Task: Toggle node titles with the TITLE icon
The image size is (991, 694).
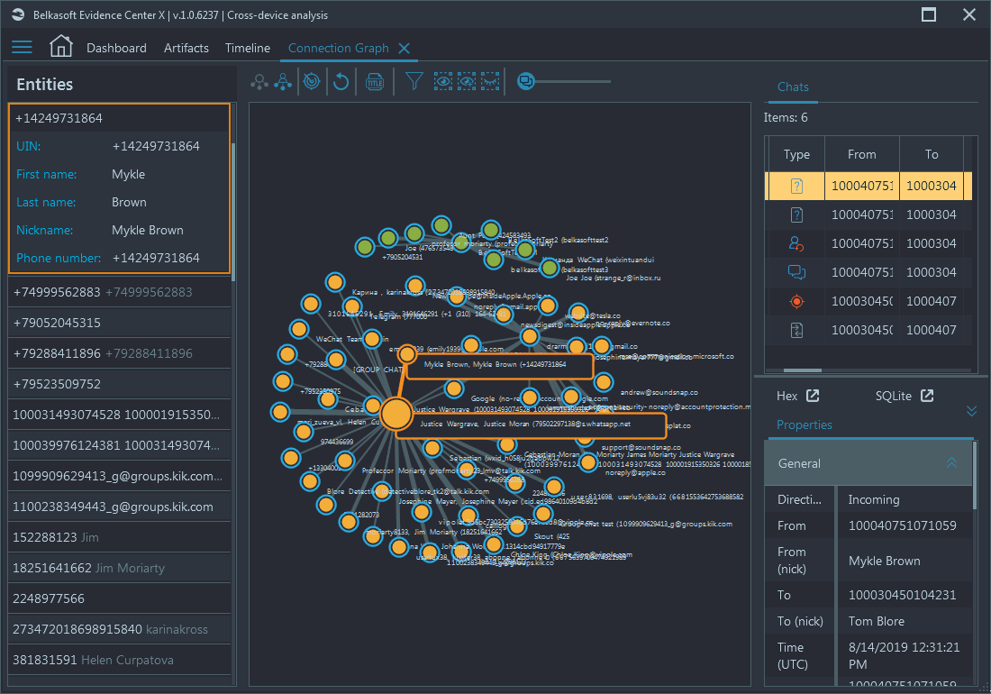Action: point(375,81)
